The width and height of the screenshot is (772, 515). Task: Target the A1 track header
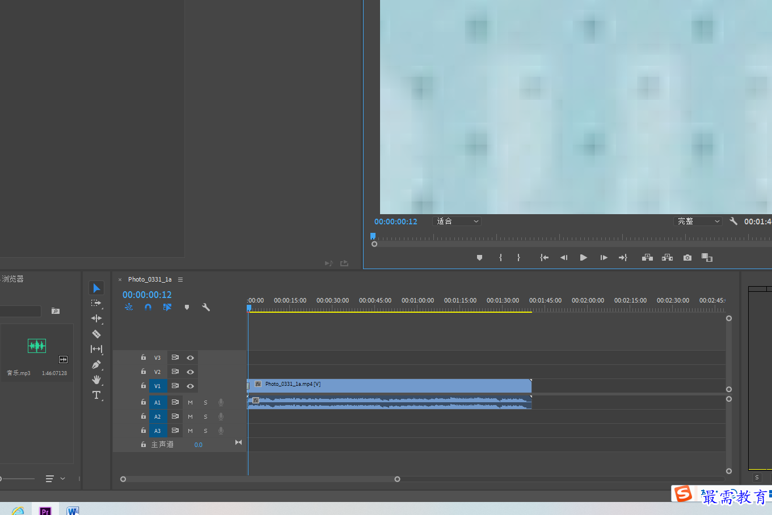158,403
